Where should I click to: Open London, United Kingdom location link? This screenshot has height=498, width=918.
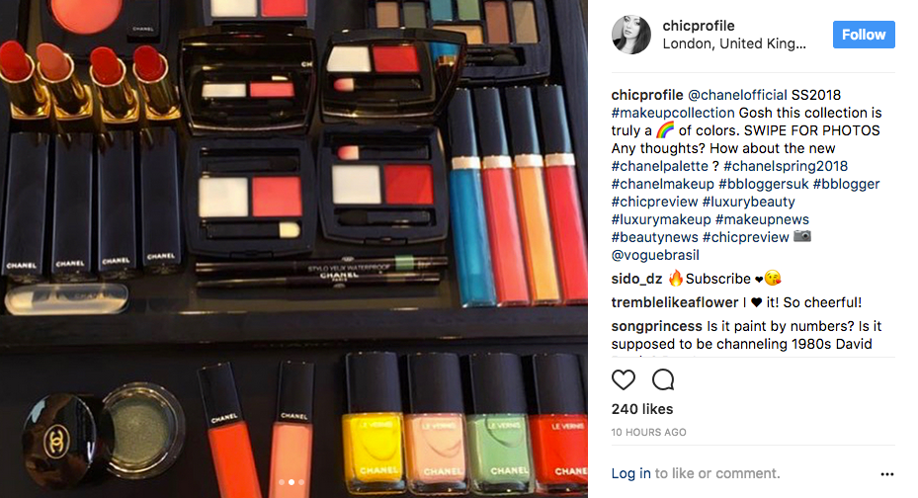pyautogui.click(x=734, y=43)
